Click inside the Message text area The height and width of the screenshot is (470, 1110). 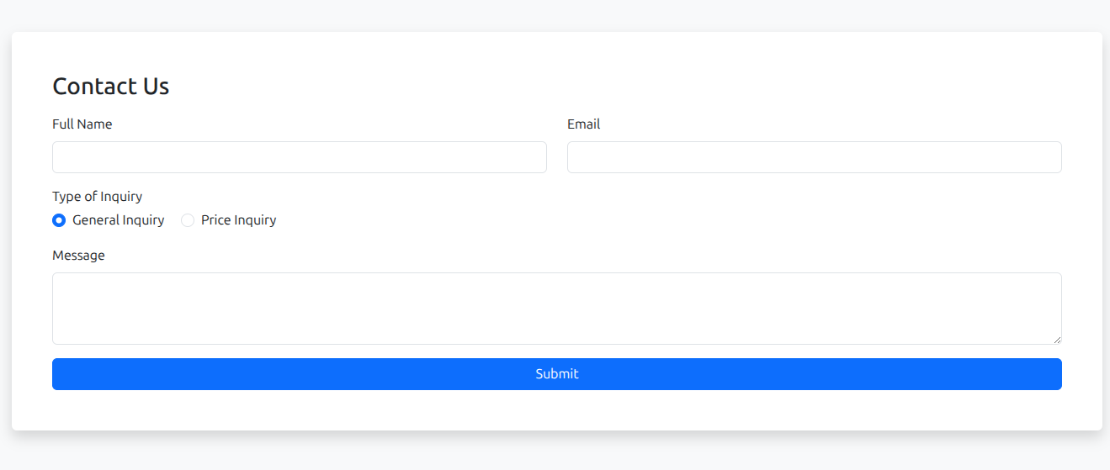556,308
